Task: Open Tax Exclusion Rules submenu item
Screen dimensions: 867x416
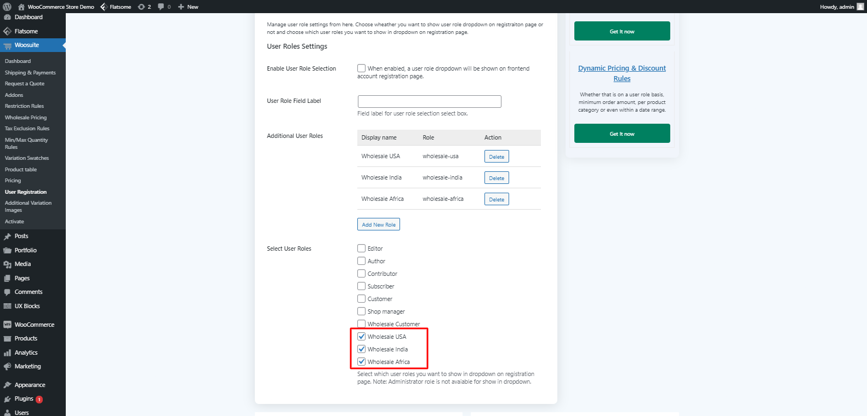Action: tap(27, 129)
